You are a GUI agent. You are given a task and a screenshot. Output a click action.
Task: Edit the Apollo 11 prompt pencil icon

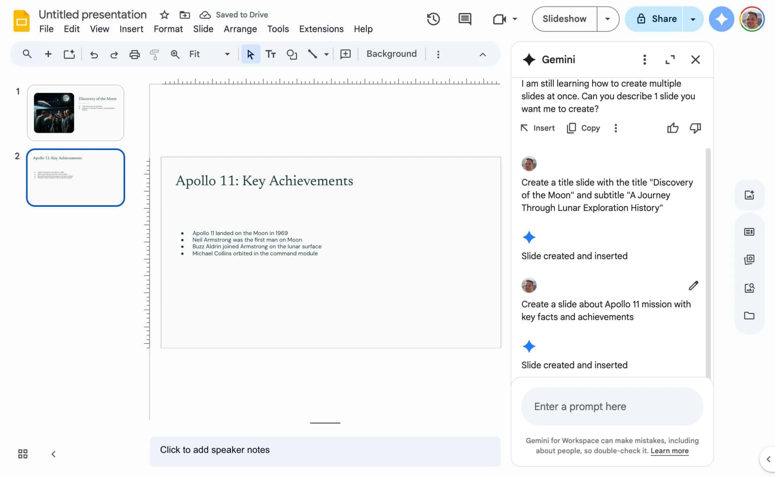click(x=693, y=285)
